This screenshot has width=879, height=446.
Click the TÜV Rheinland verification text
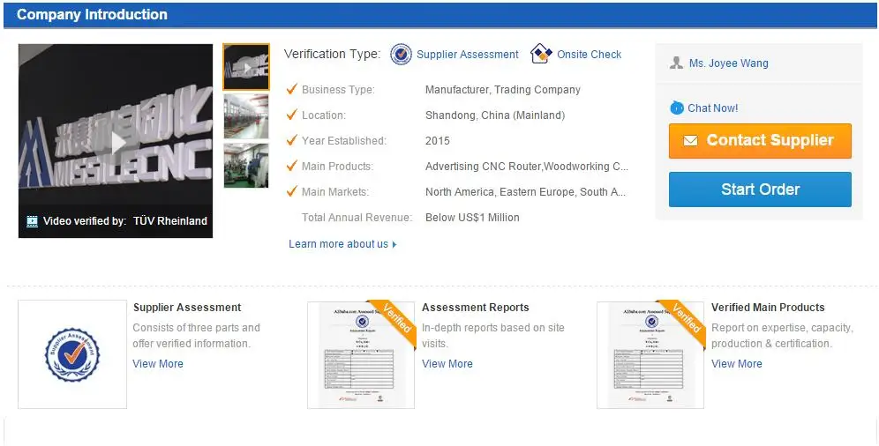coord(169,221)
